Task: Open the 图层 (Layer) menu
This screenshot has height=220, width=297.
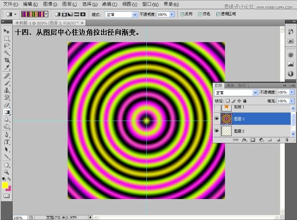Action: 70,4
